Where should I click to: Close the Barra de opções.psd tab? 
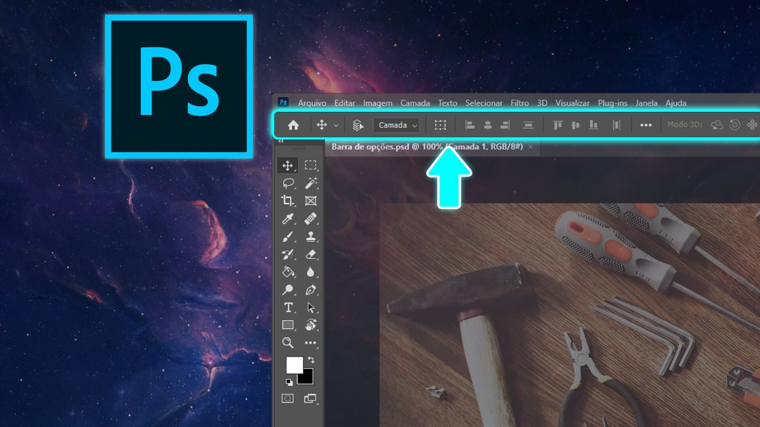[x=530, y=147]
